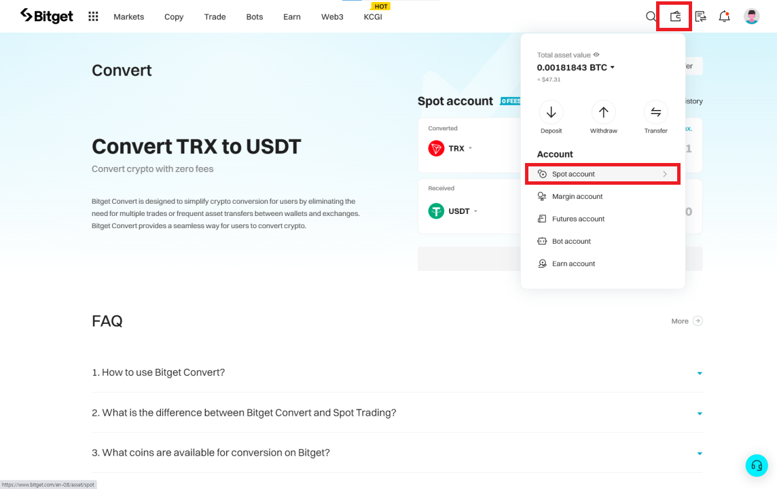
Task: Click the search magnifier icon
Action: pos(651,16)
